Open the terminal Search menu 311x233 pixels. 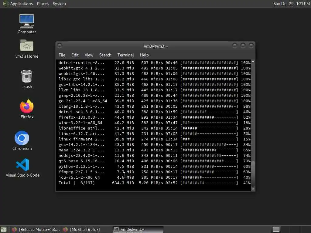coord(105,55)
